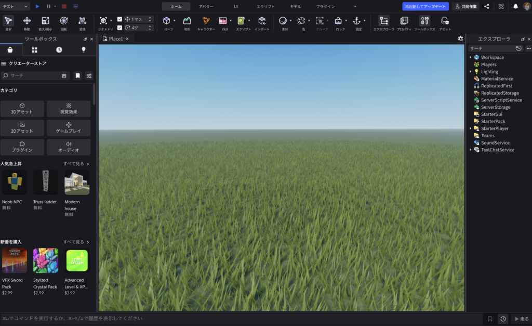Switch to the スクリプト ribbon tab
532x326 pixels.
(x=265, y=6)
